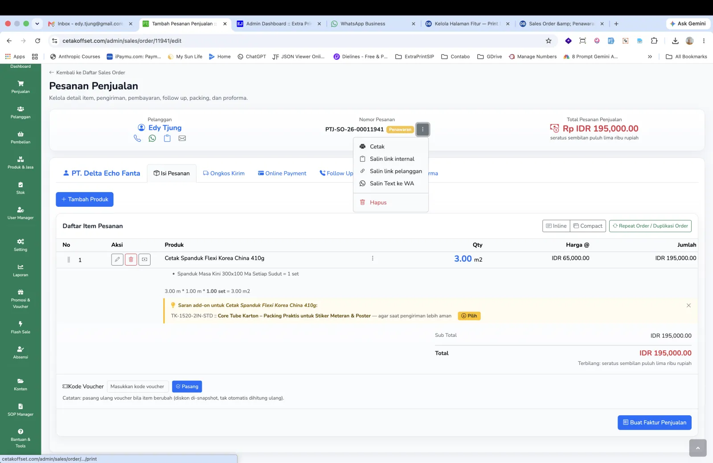713x463 pixels.
Task: Click the pencil edit icon for item 1
Action: tap(117, 259)
